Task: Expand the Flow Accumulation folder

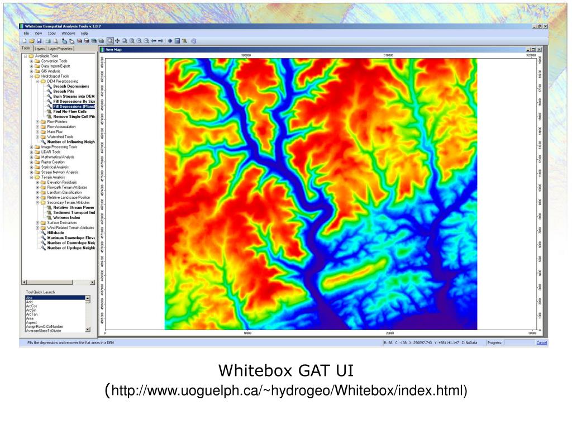Action: (x=37, y=127)
